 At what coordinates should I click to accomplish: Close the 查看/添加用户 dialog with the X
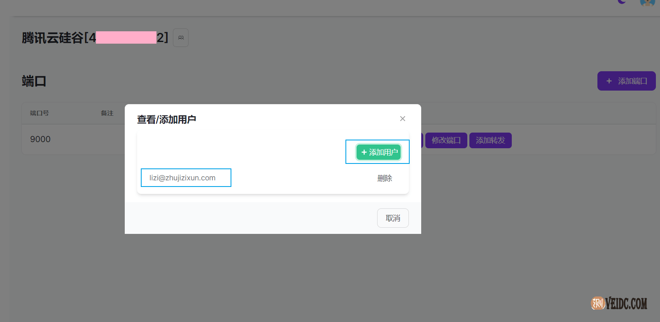(x=403, y=119)
